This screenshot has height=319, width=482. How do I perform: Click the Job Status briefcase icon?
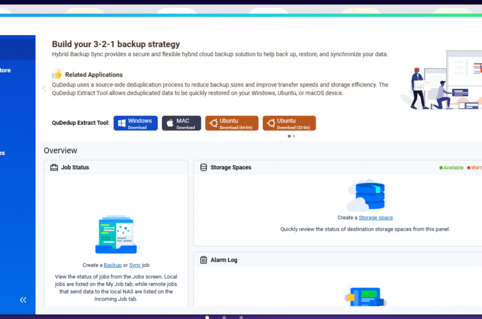click(x=54, y=168)
